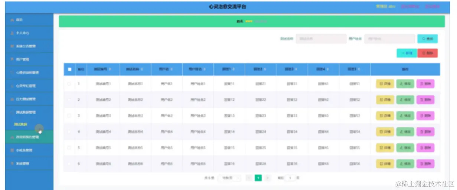Sort by the 回答5 column arrows

point(359,69)
